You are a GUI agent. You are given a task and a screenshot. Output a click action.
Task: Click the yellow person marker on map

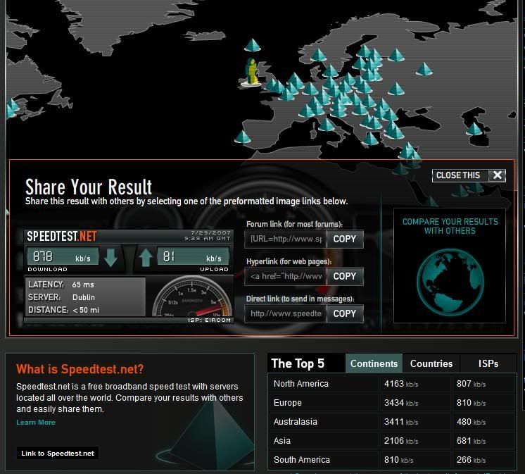(x=251, y=71)
